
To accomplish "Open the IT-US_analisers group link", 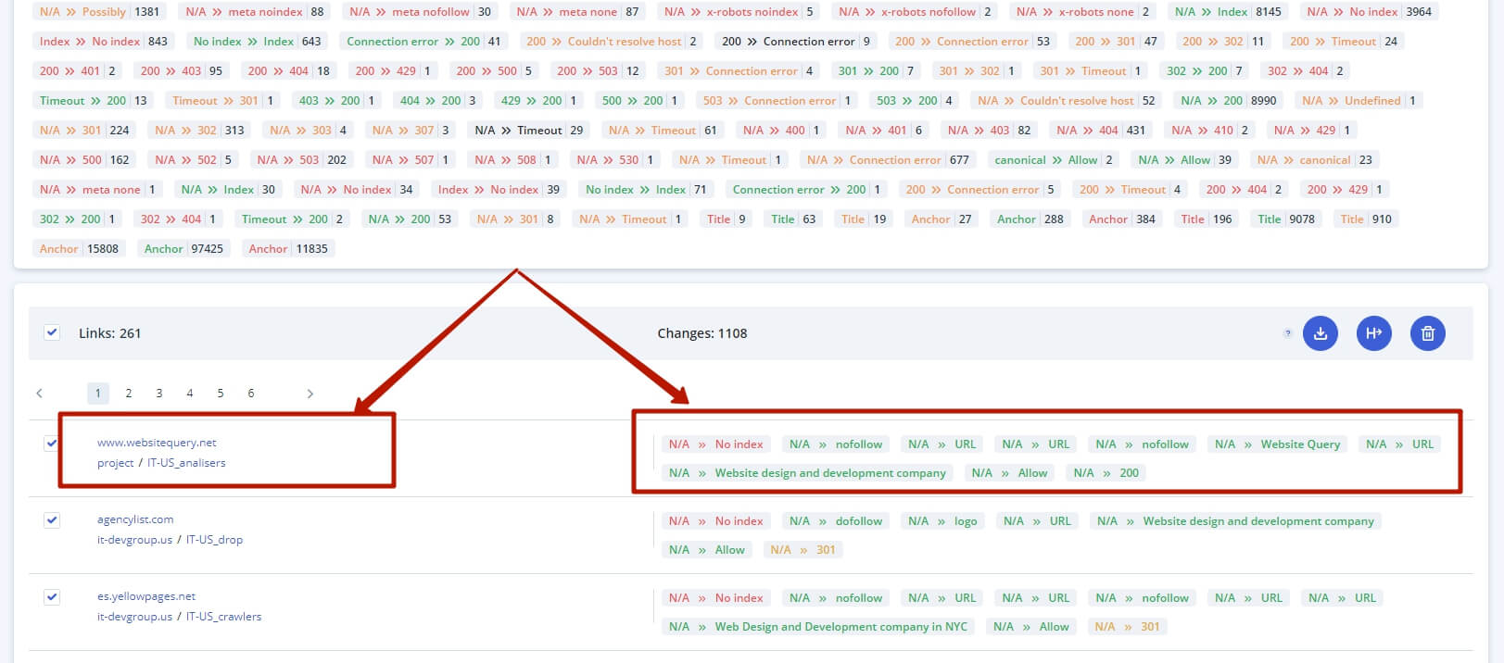I will coord(186,463).
